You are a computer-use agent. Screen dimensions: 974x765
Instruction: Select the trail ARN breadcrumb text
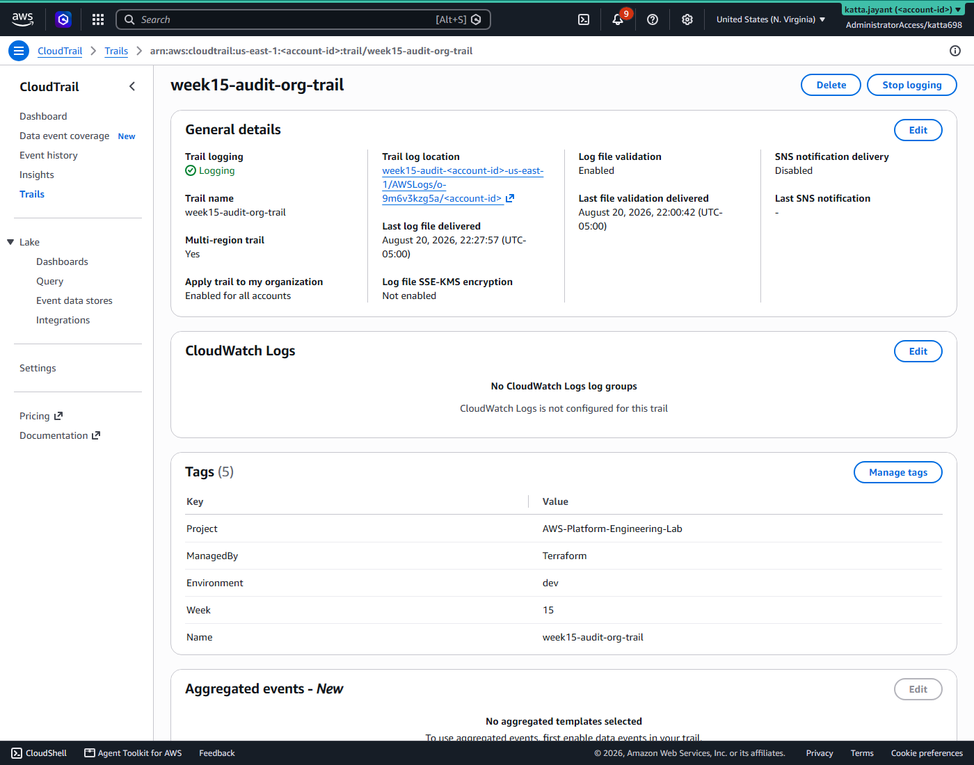click(311, 51)
